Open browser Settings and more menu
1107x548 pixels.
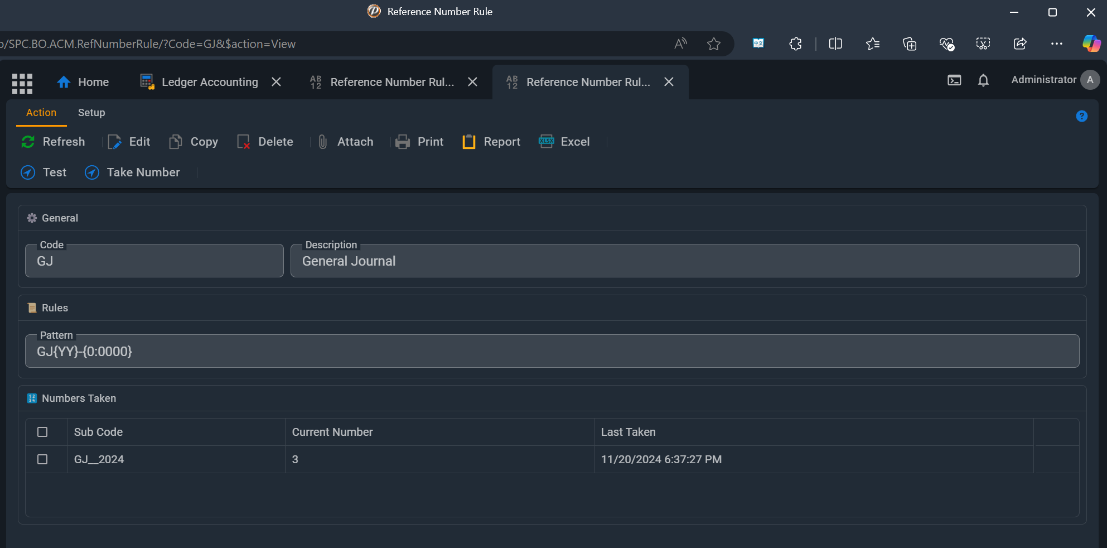pyautogui.click(x=1057, y=44)
